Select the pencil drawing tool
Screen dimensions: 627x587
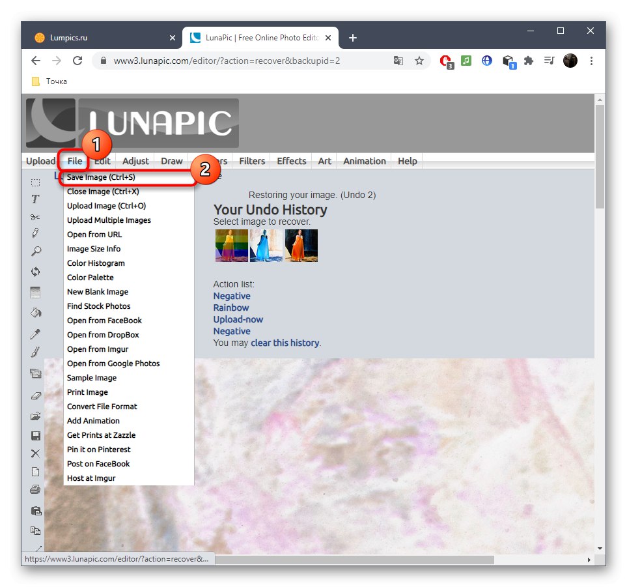(x=36, y=233)
